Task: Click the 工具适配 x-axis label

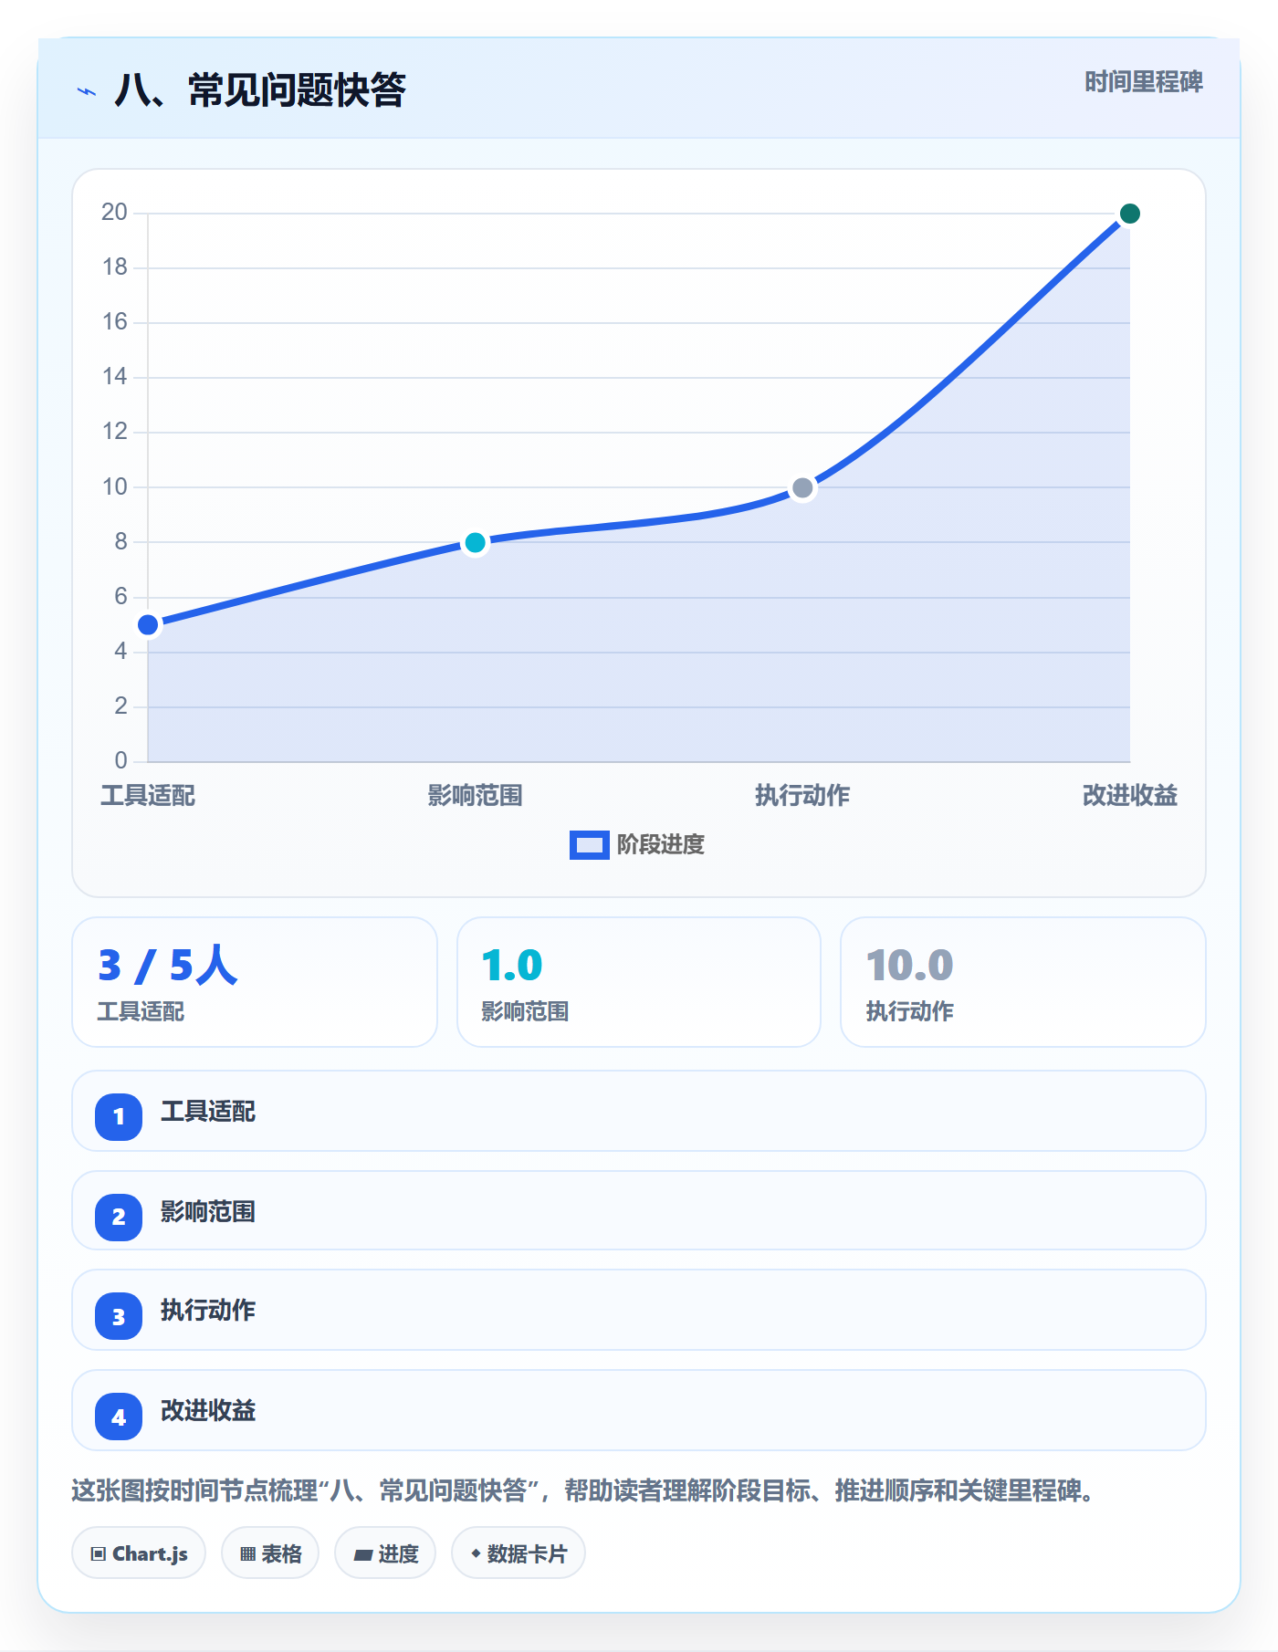Action: [148, 796]
